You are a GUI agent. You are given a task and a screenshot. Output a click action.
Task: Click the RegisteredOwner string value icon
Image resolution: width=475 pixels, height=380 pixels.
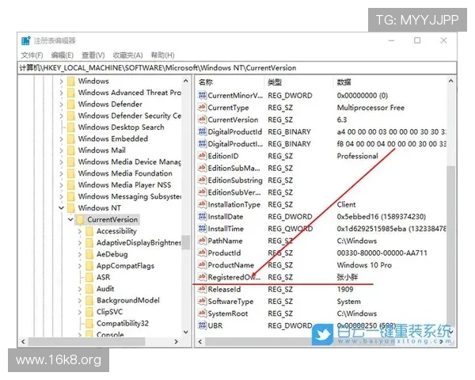[202, 277]
